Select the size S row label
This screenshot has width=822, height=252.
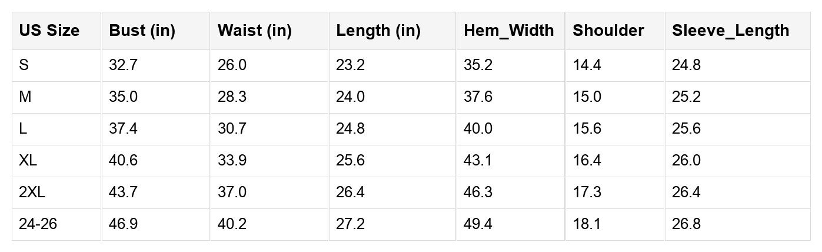point(24,65)
